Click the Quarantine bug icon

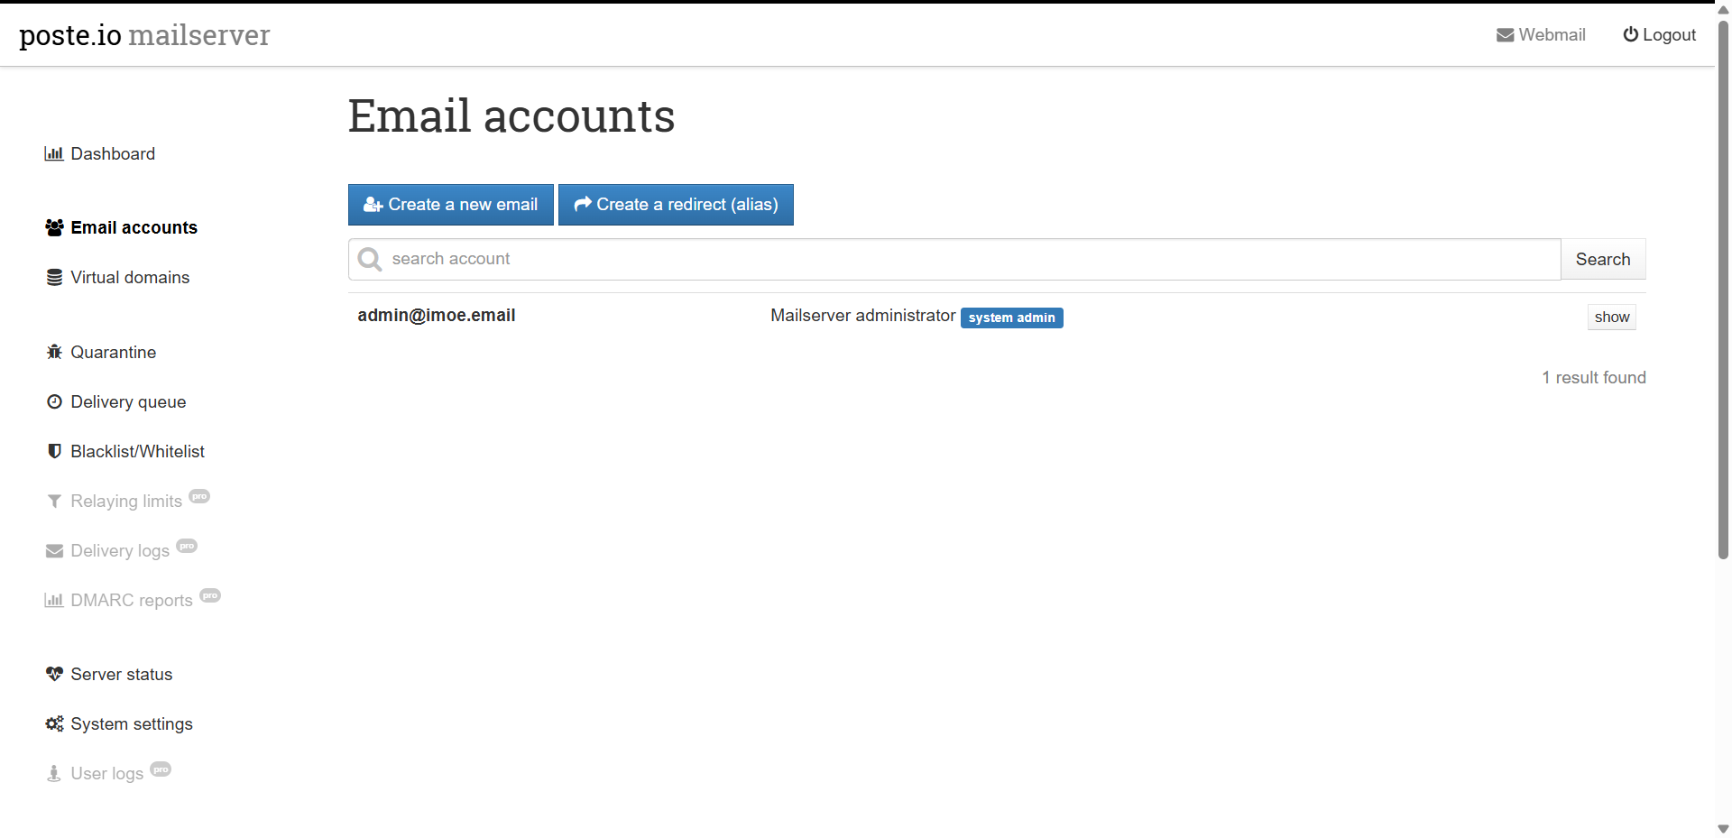pyautogui.click(x=54, y=353)
